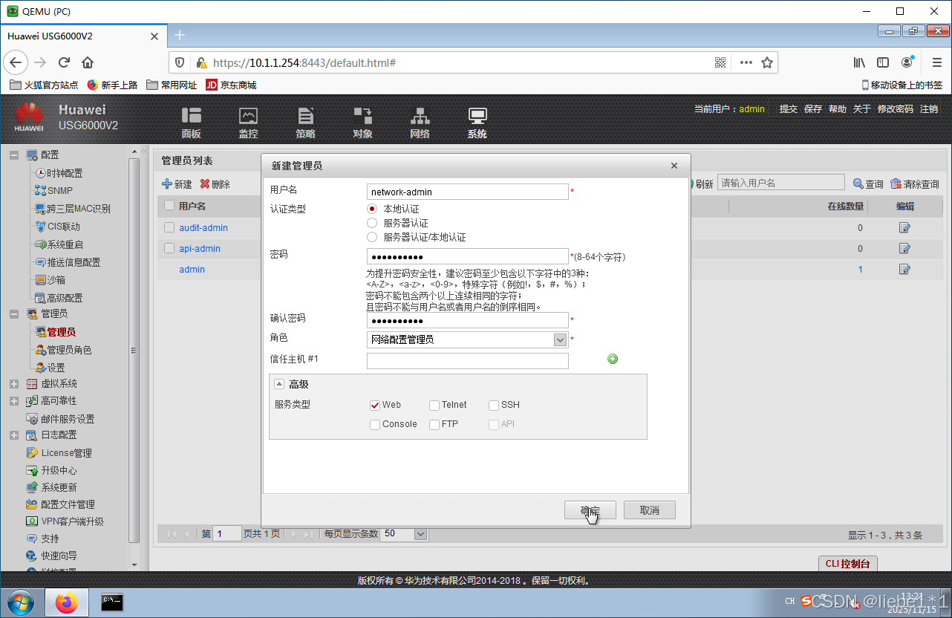Toggle the Web service type checkbox
Screen dimensions: 952x618
tap(375, 405)
